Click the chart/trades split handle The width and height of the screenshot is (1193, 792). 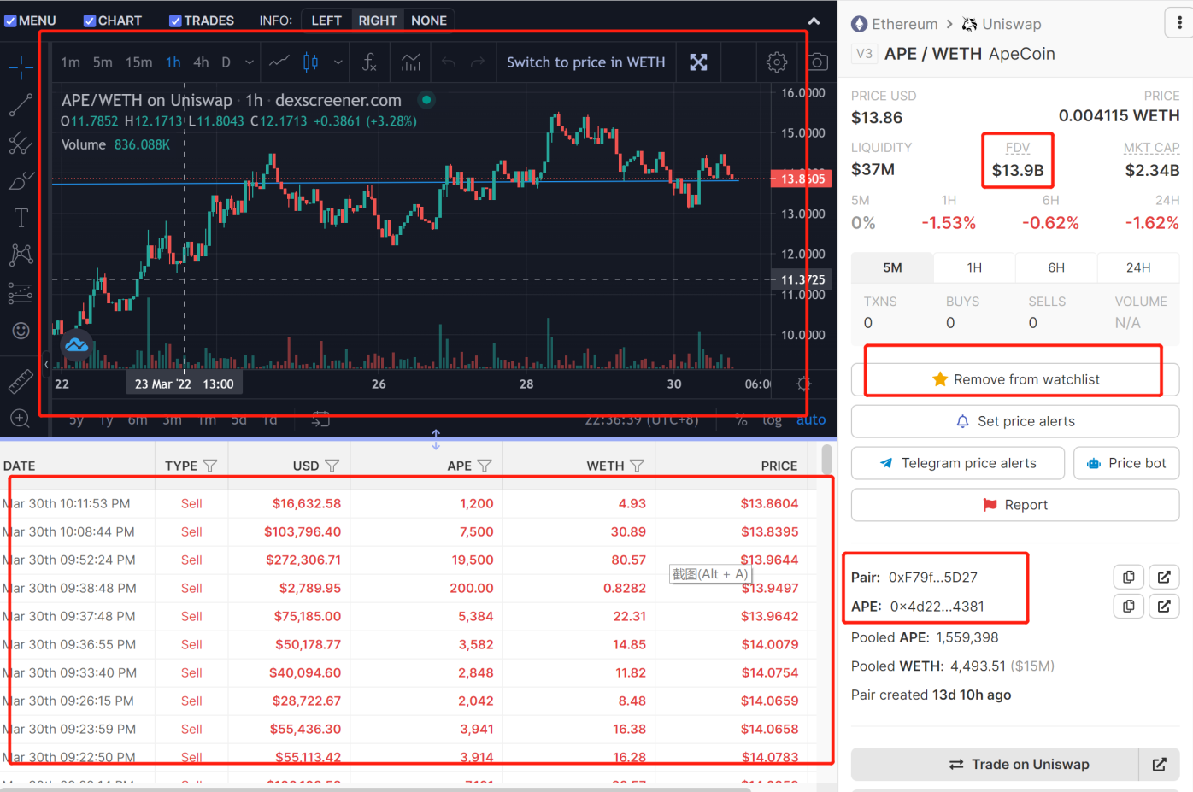[436, 439]
